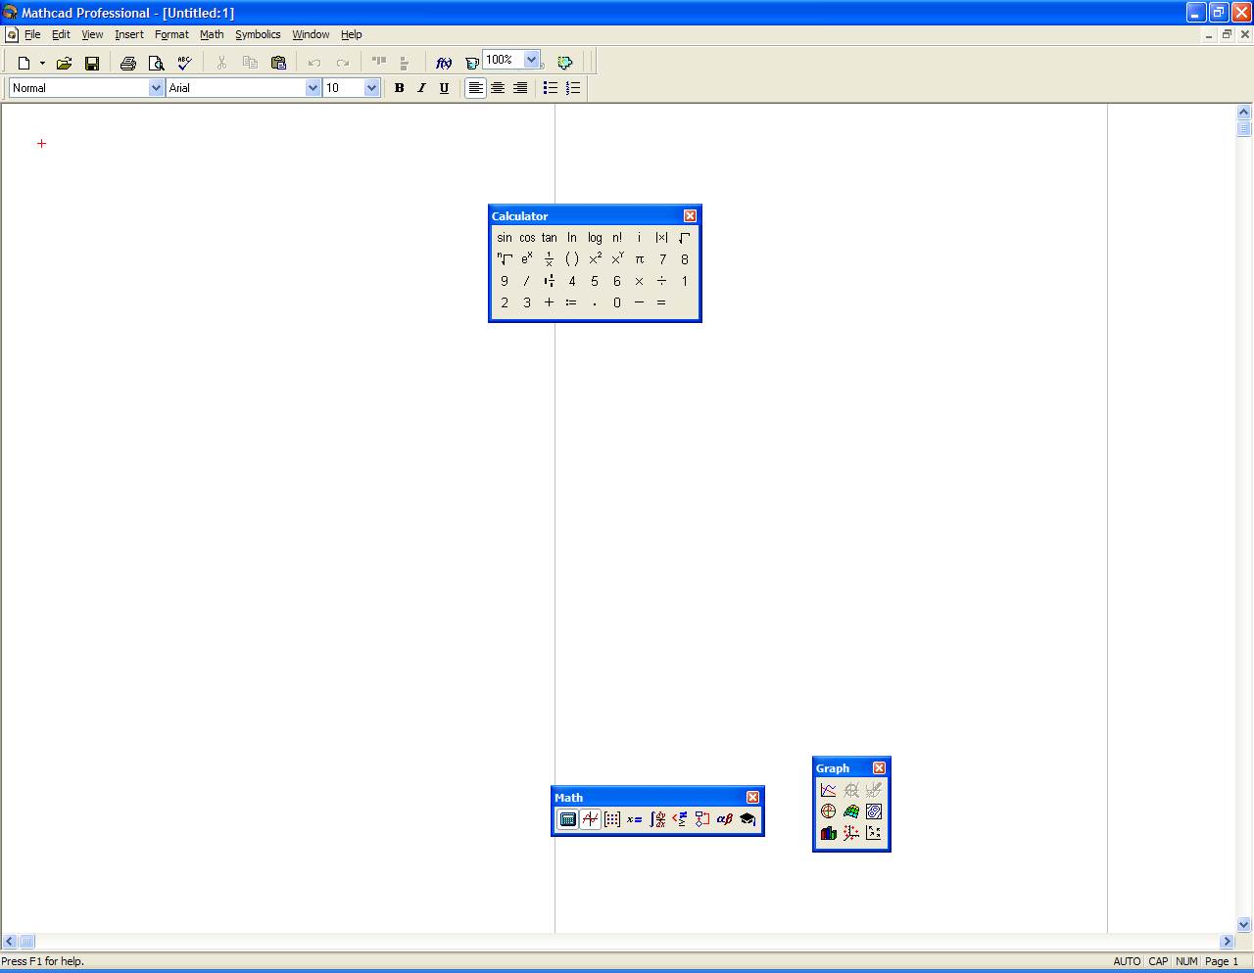The width and height of the screenshot is (1254, 973).
Task: Open the Help menu
Action: click(352, 34)
